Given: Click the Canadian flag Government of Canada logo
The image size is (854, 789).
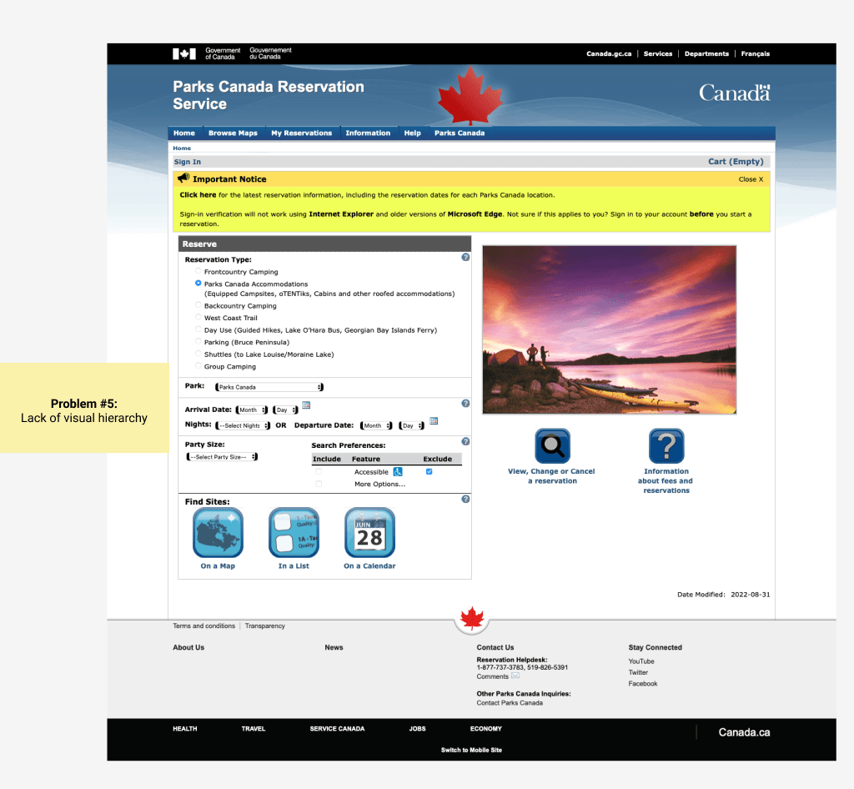Looking at the screenshot, I should coord(184,53).
